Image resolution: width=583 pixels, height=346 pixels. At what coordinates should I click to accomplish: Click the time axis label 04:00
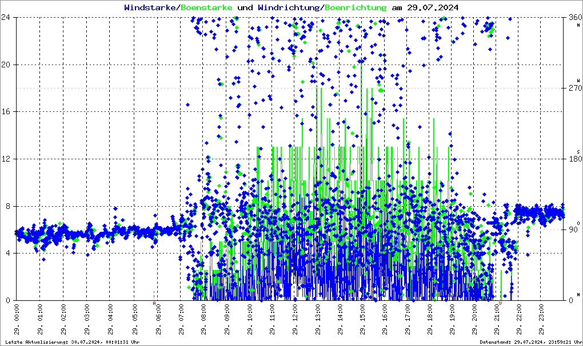click(x=110, y=319)
